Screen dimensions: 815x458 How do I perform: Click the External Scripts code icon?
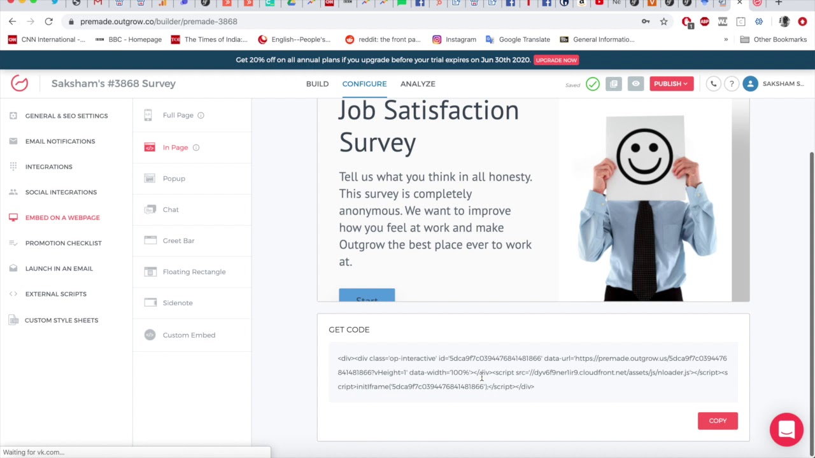pos(13,294)
